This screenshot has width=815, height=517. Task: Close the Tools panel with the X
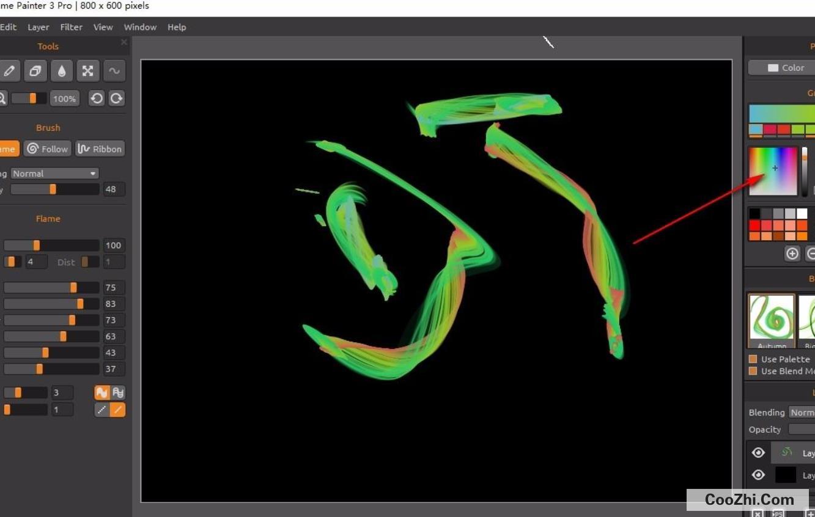click(124, 42)
